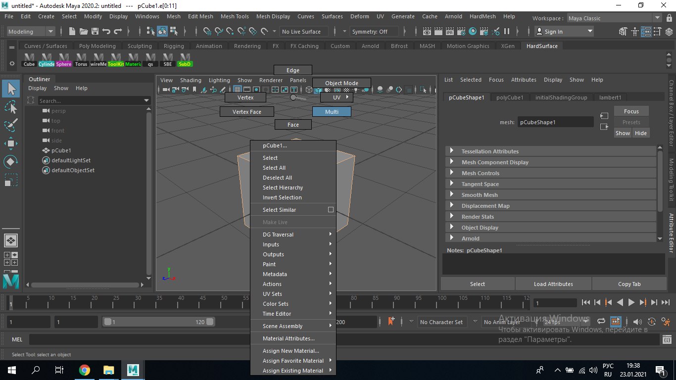Expand the Mesh Component Display section

point(551,162)
